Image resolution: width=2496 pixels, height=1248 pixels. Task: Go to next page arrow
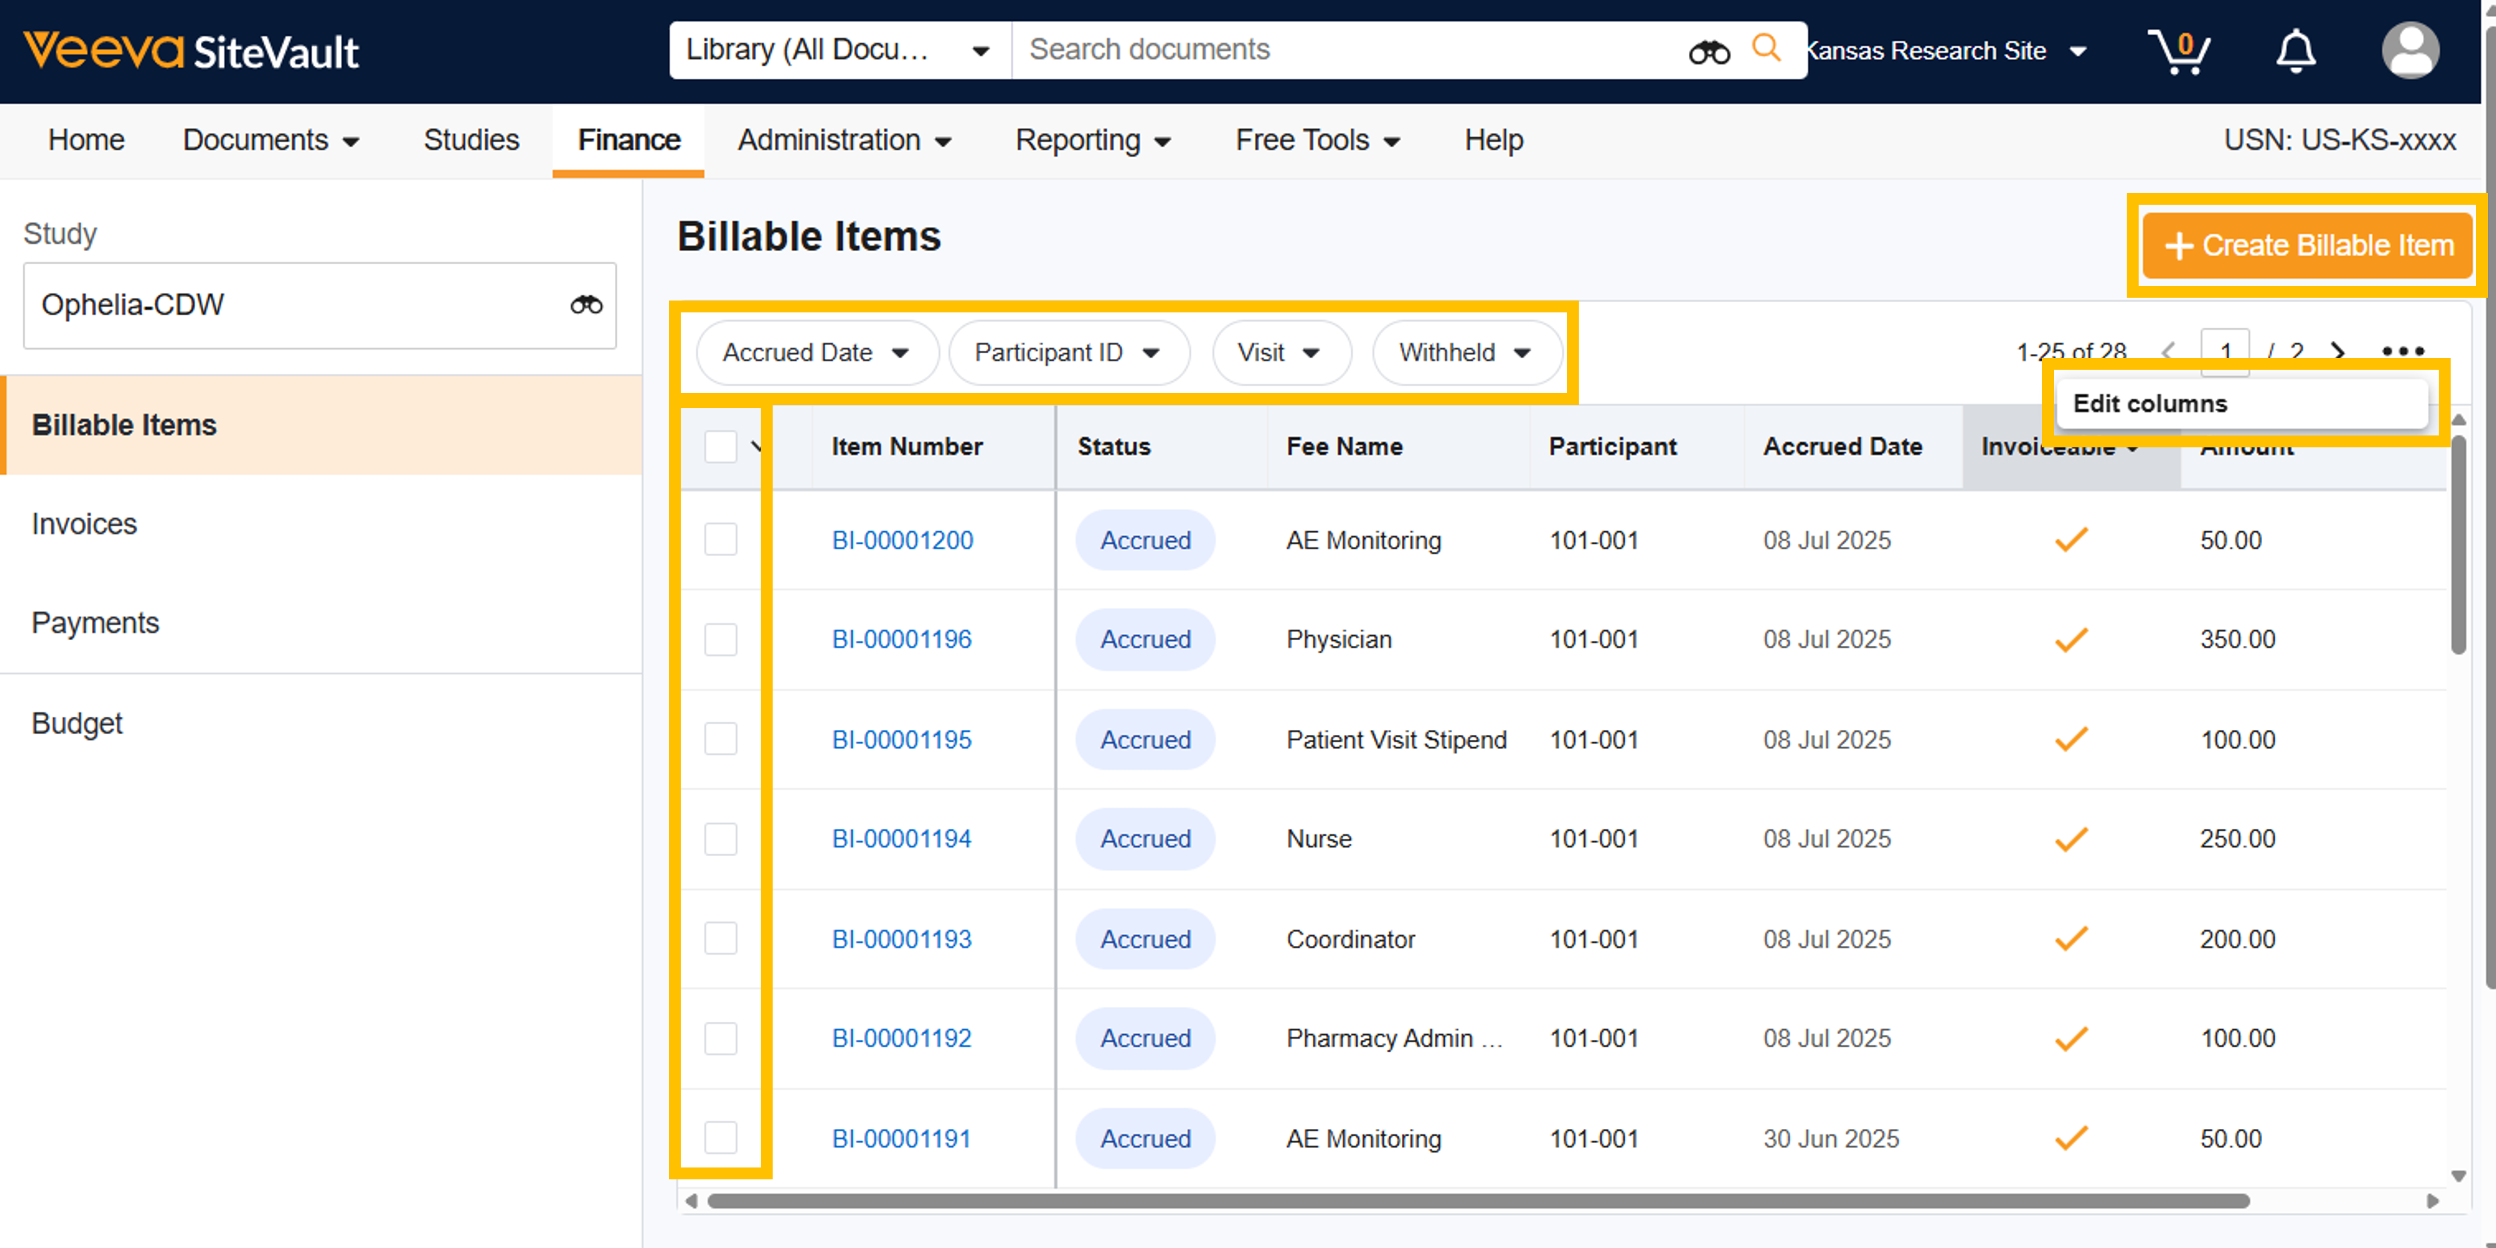[x=2337, y=352]
